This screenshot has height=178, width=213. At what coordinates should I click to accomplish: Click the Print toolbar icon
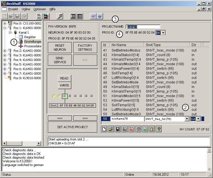24,16
